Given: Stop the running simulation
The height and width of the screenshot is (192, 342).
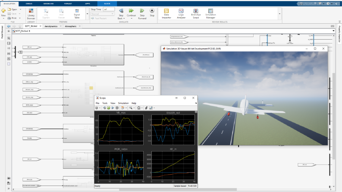Looking at the screenshot, I should point(152,12).
